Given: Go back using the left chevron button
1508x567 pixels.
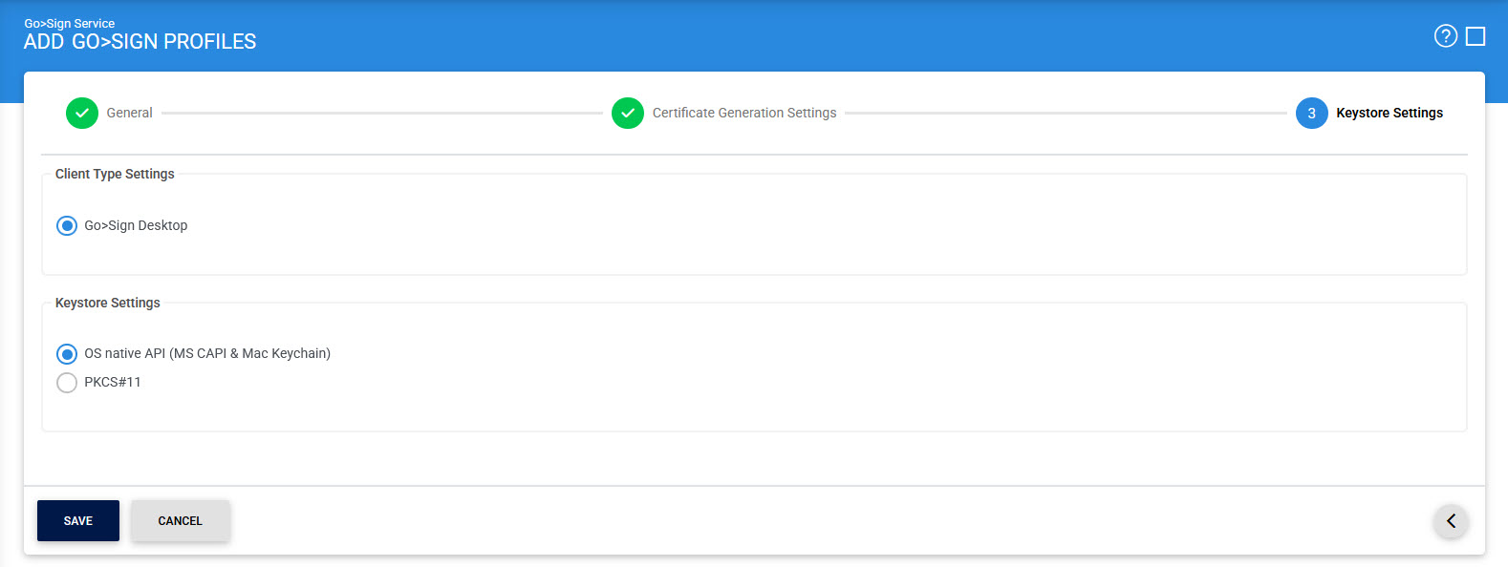Looking at the screenshot, I should tap(1451, 521).
